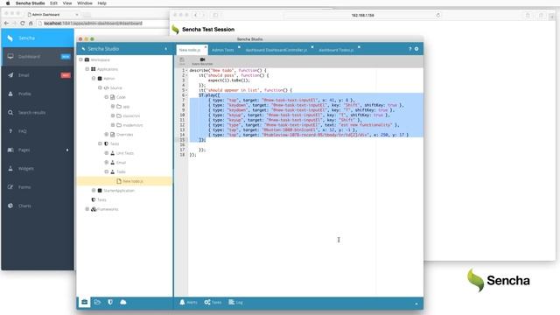Expand the bottom status panel arrow
This screenshot has height=315, width=560.
[x=416, y=304]
